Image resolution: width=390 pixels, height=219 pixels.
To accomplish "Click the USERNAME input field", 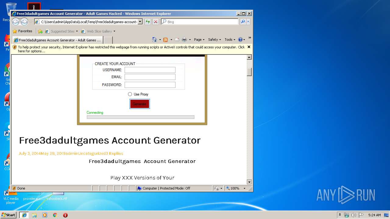I will tap(150, 70).
